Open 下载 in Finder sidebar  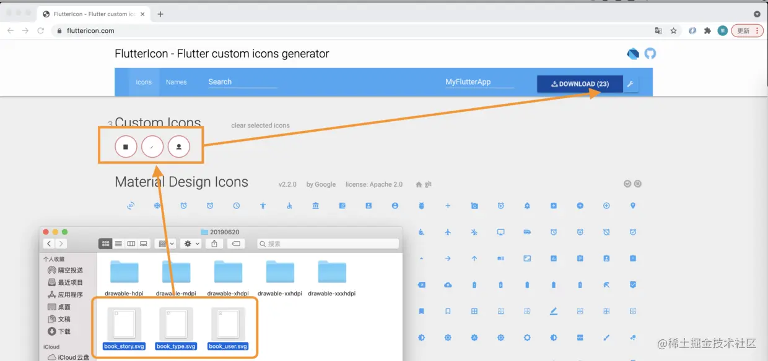point(59,332)
